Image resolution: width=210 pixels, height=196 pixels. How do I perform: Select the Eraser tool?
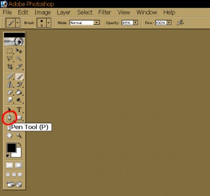pyautogui.click(x=9, y=93)
